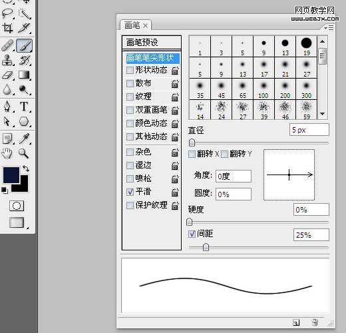This screenshot has width=346, height=333.
Task: Click the 直径 diameter slider handle
Action: tap(192, 143)
